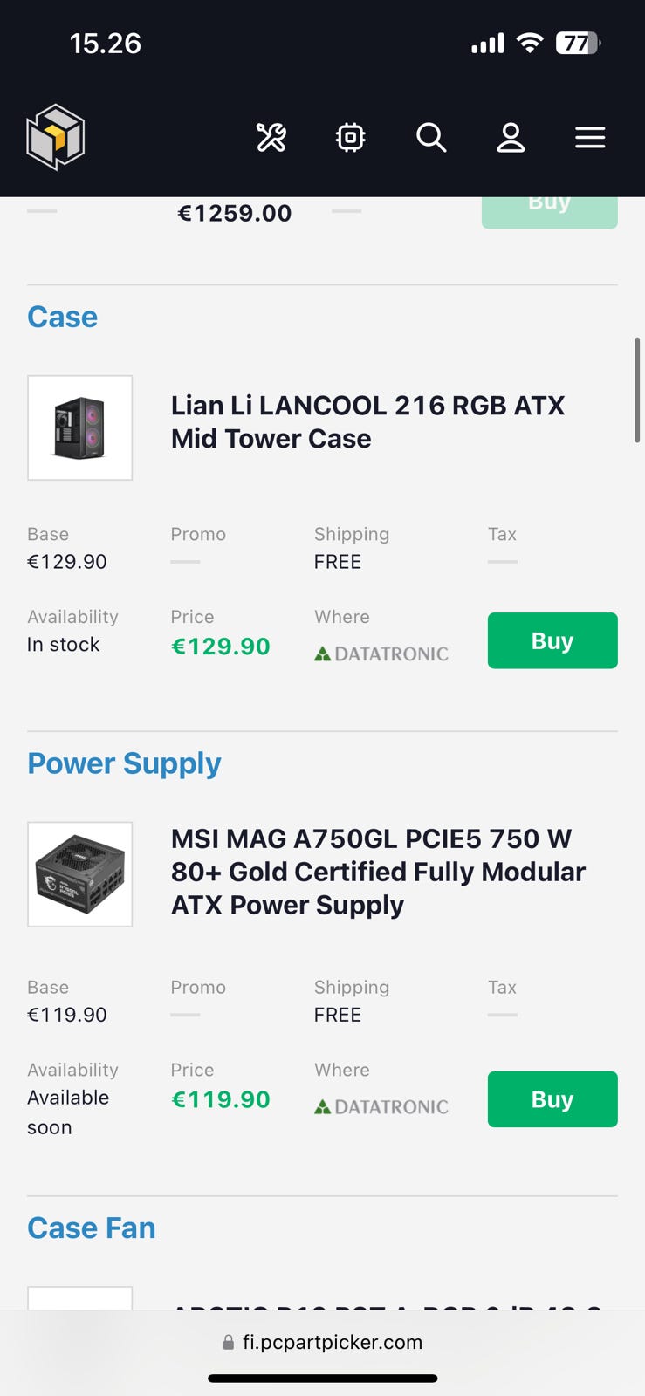This screenshot has height=1396, width=645.
Task: Open the user account icon
Action: (511, 137)
